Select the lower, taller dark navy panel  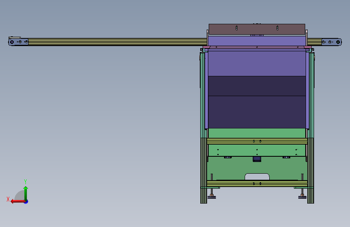coord(257,112)
